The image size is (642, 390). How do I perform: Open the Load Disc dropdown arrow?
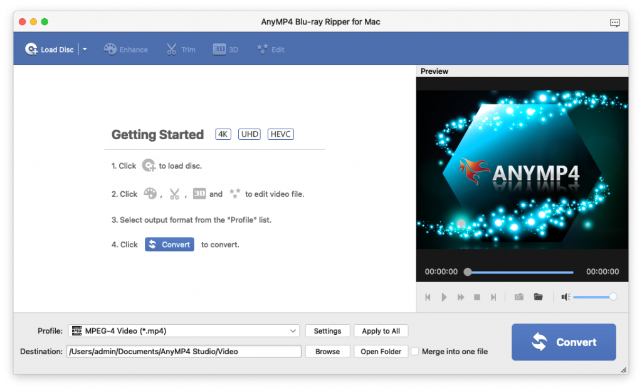[85, 50]
